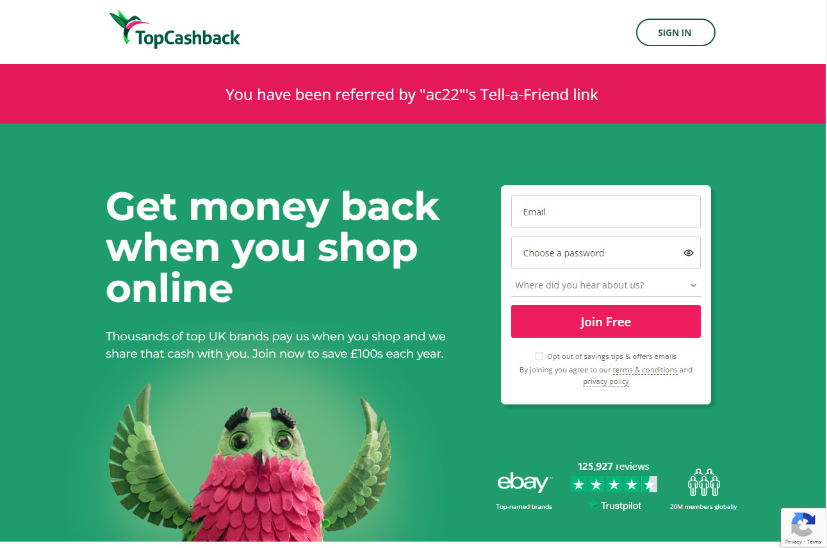Click the TopCashback hummingbird logo

click(x=174, y=29)
